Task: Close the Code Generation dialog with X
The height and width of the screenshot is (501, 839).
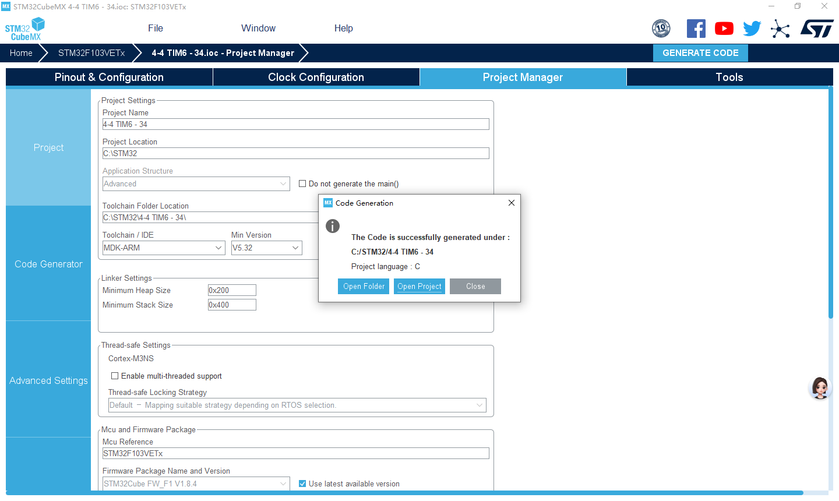Action: click(x=512, y=203)
